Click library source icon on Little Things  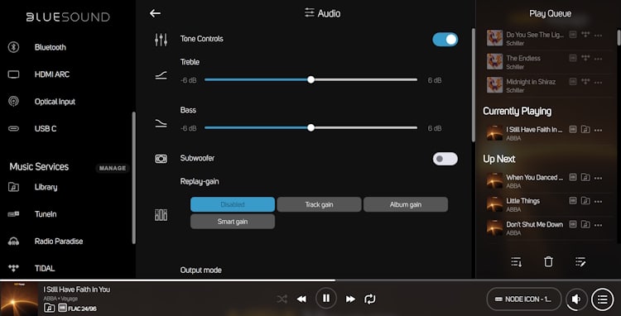click(585, 201)
